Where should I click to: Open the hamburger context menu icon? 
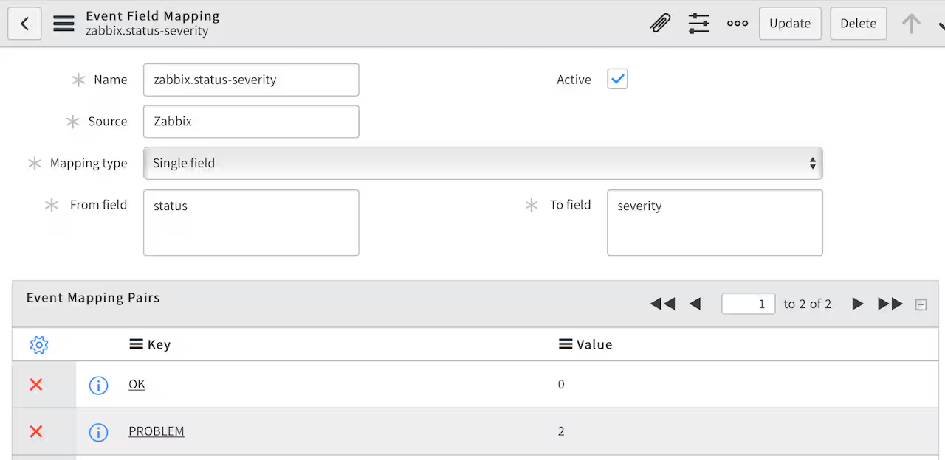pyautogui.click(x=64, y=24)
